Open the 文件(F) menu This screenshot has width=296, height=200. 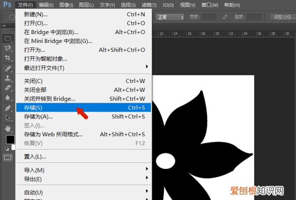coord(26,5)
